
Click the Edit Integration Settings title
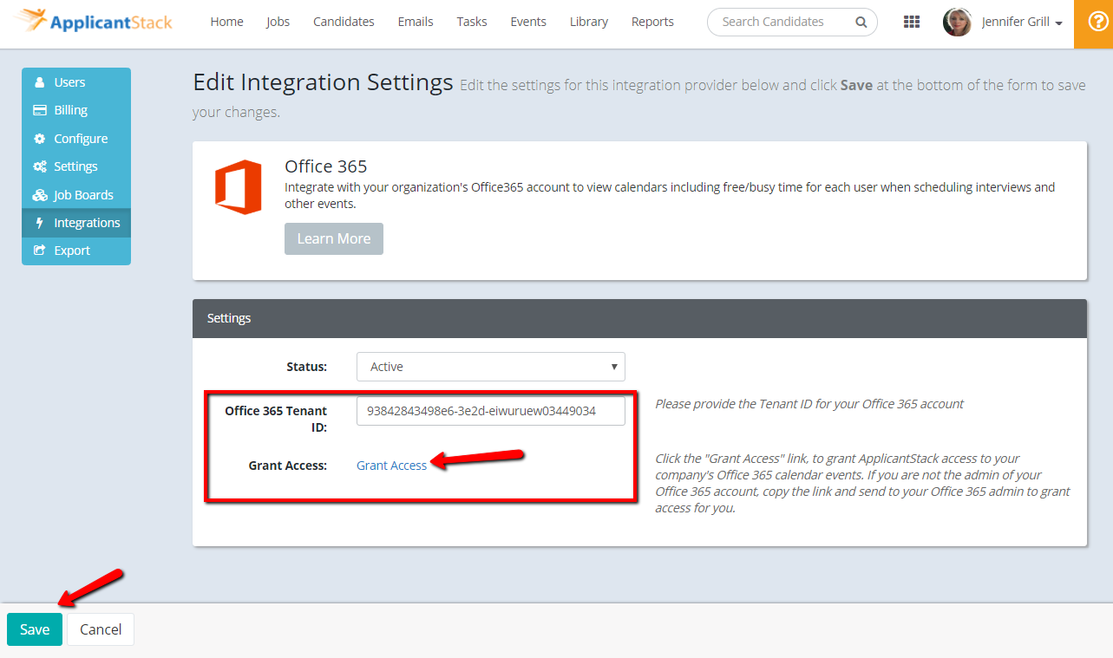[x=323, y=82]
